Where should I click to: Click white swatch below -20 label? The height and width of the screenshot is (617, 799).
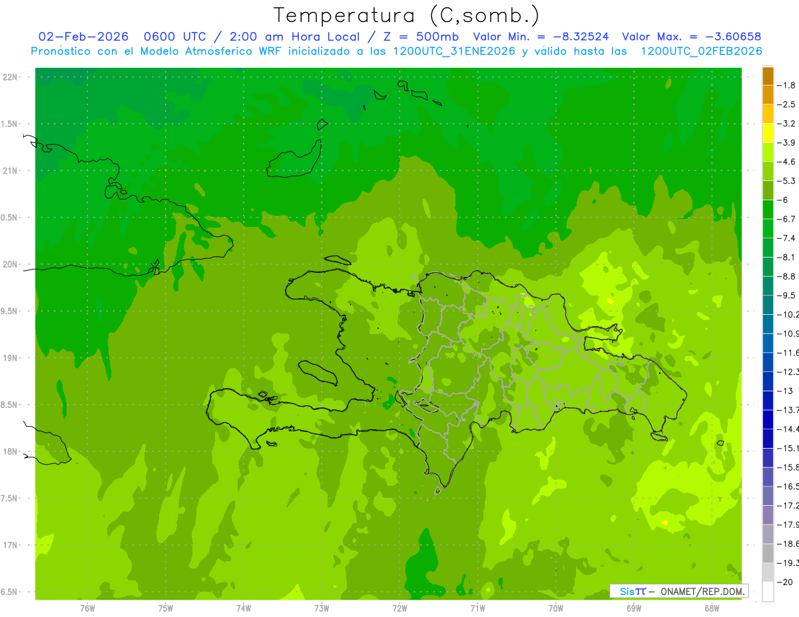tap(768, 592)
